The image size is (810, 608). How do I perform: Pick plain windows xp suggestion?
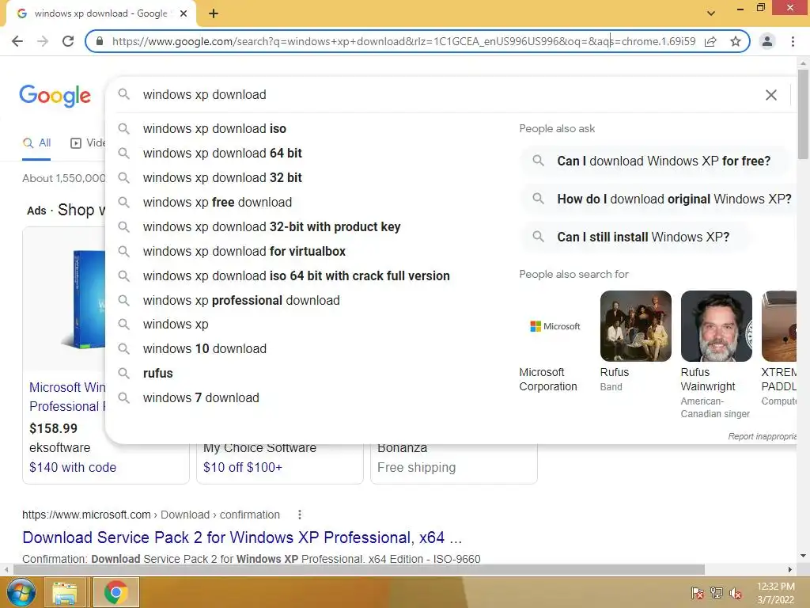tap(176, 324)
